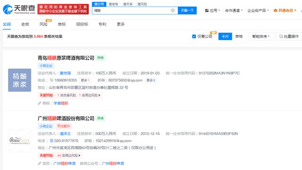Screen dimensions: 302x170
Task: Click 天眼风险 label for 青岛精酿
Action: point(46,95)
